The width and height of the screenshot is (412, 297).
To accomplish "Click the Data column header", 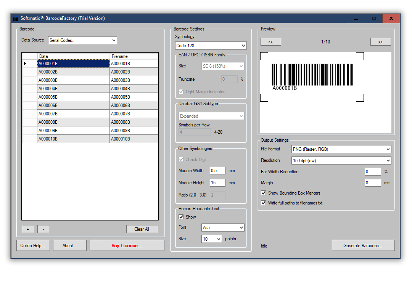I will [x=73, y=56].
